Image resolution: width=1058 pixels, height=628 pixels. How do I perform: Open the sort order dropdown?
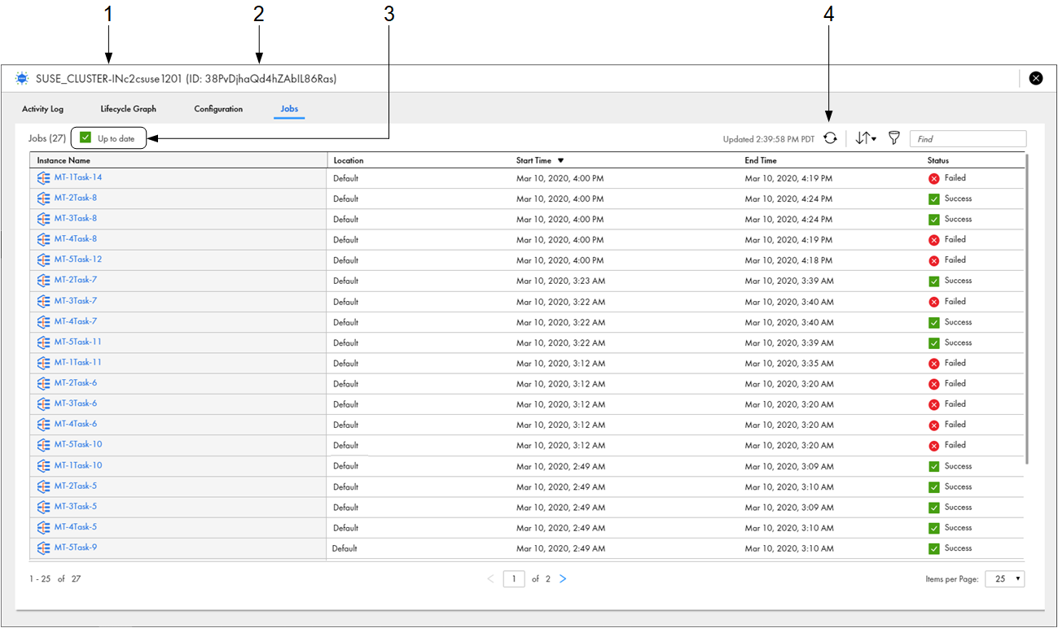click(866, 138)
